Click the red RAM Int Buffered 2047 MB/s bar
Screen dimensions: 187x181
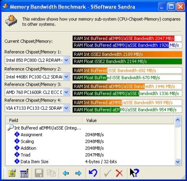tap(127, 38)
